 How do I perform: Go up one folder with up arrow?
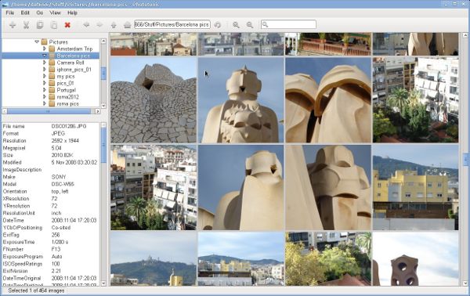click(114, 25)
